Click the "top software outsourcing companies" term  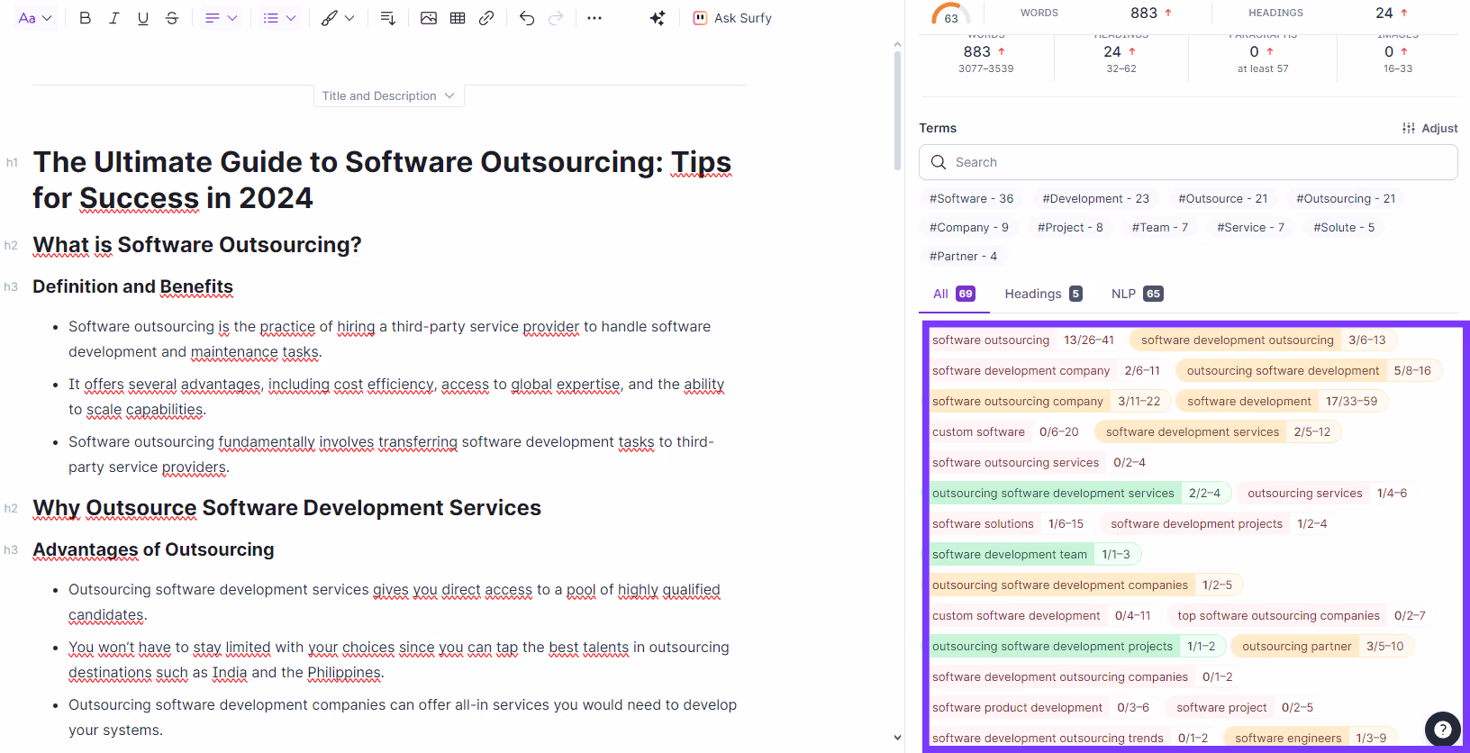[x=1301, y=616]
